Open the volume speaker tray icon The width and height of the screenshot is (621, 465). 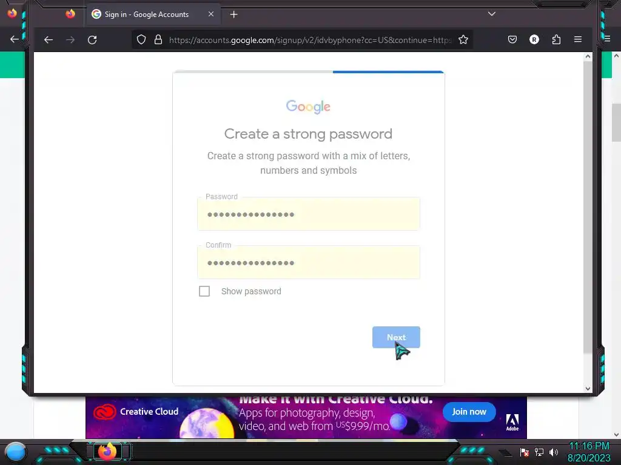(553, 452)
